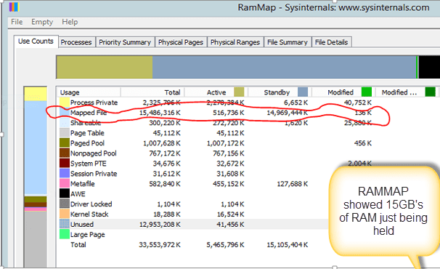The width and height of the screenshot is (440, 269).
Task: Click the grand total 33,553,972 K
Action: (x=160, y=244)
